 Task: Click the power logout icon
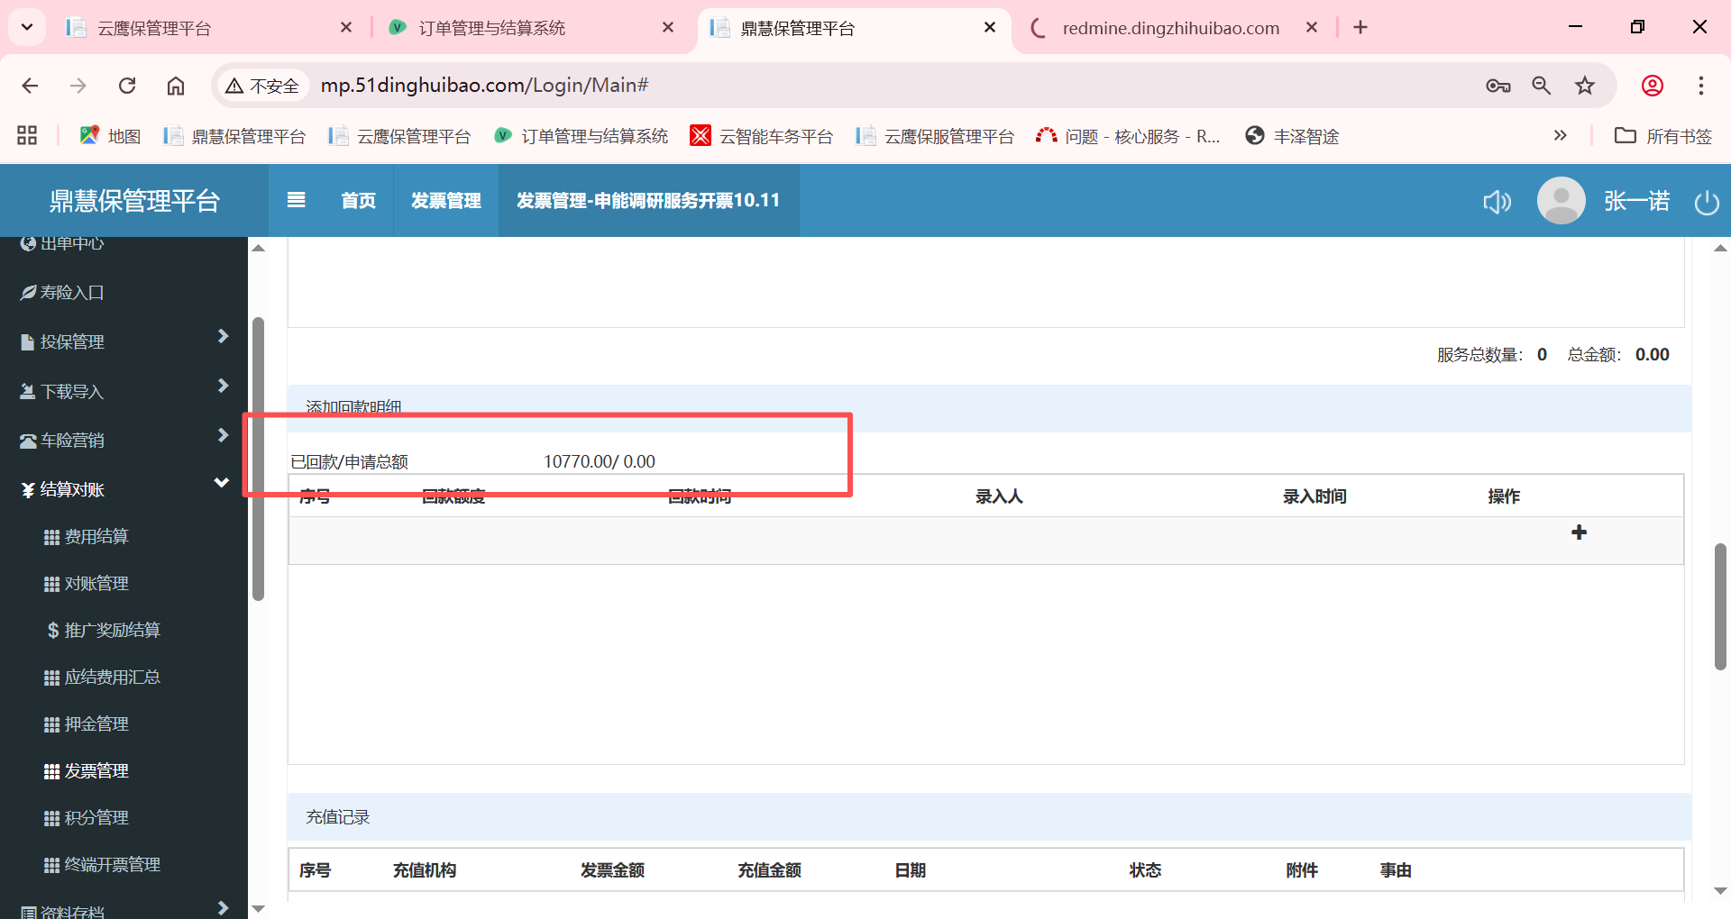(1706, 202)
